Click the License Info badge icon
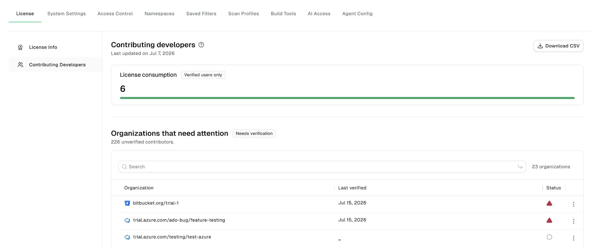This screenshot has height=248, width=592. click(x=20, y=47)
